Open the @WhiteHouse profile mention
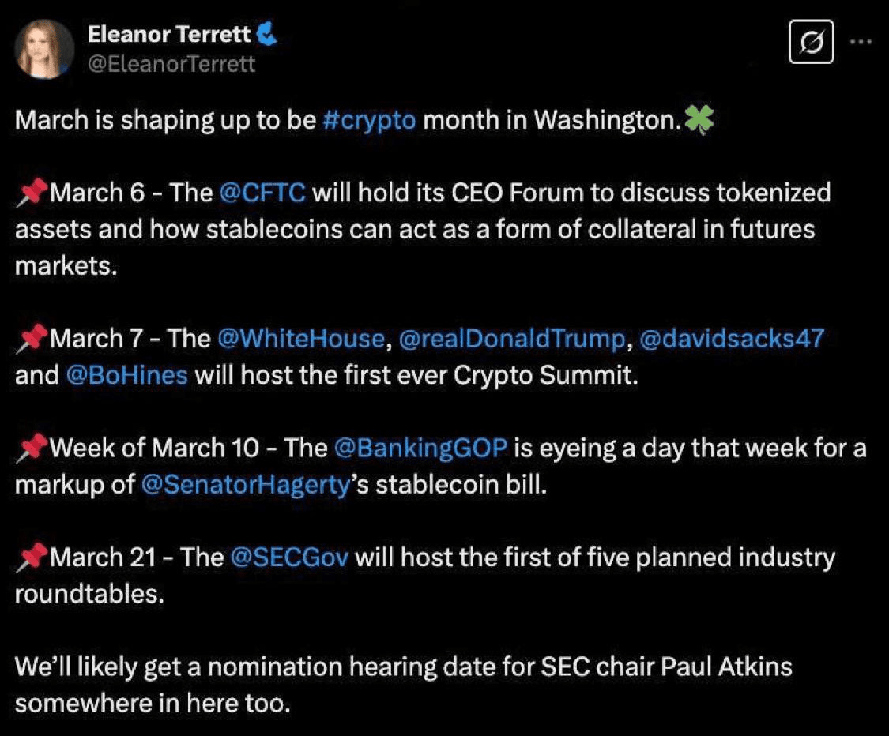The image size is (889, 736). tap(300, 340)
